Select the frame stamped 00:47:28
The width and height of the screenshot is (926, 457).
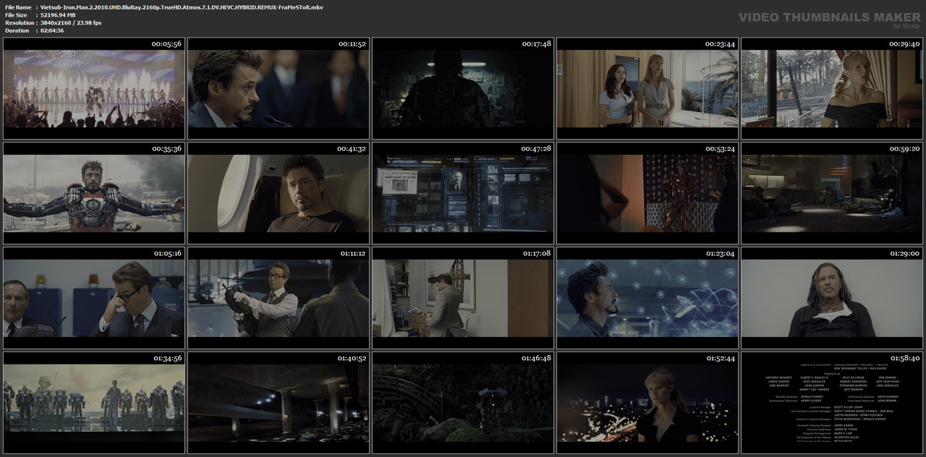463,193
